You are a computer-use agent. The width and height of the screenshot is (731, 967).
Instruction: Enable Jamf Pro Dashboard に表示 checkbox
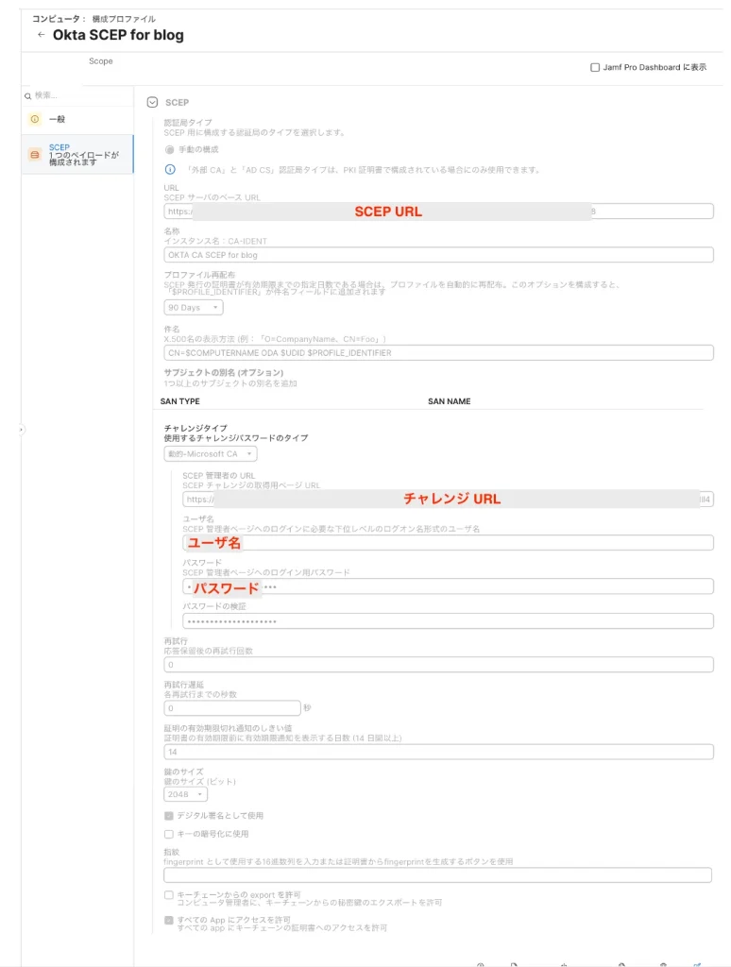[x=595, y=67]
